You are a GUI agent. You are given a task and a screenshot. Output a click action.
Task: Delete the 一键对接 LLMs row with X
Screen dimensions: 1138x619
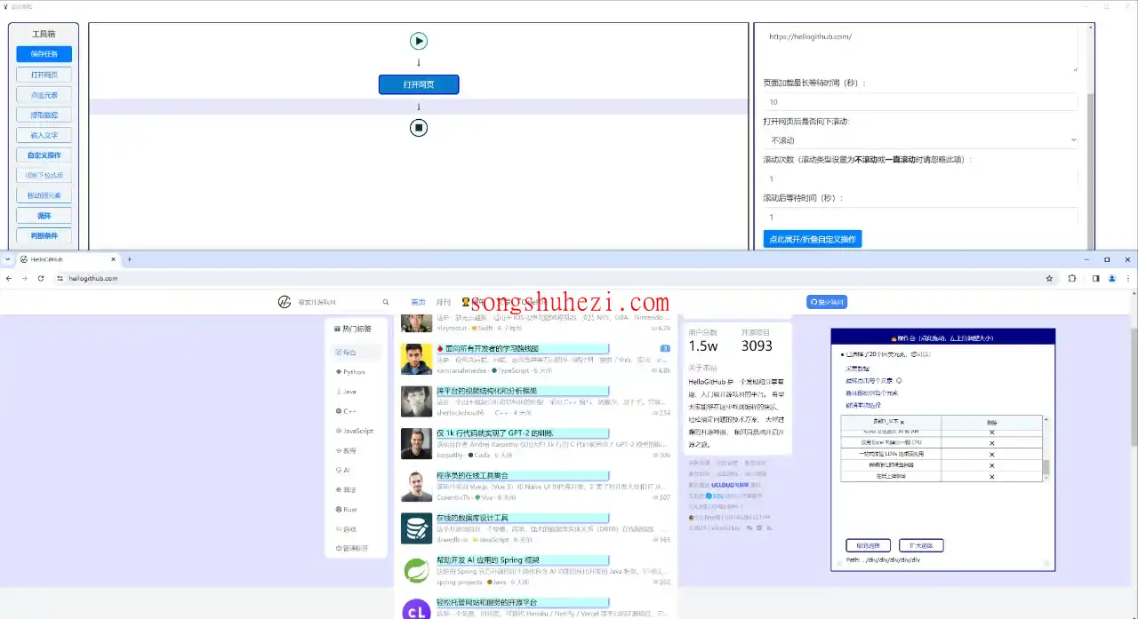(x=992, y=454)
